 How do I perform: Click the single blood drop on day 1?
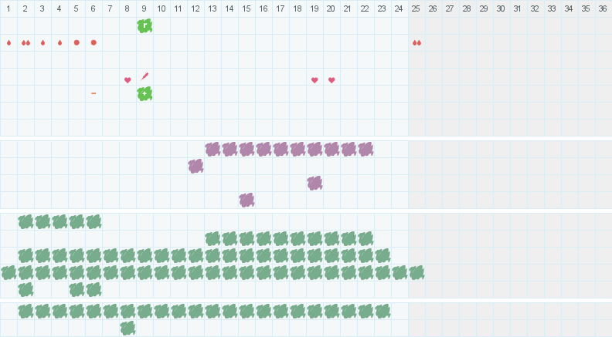(x=8, y=42)
